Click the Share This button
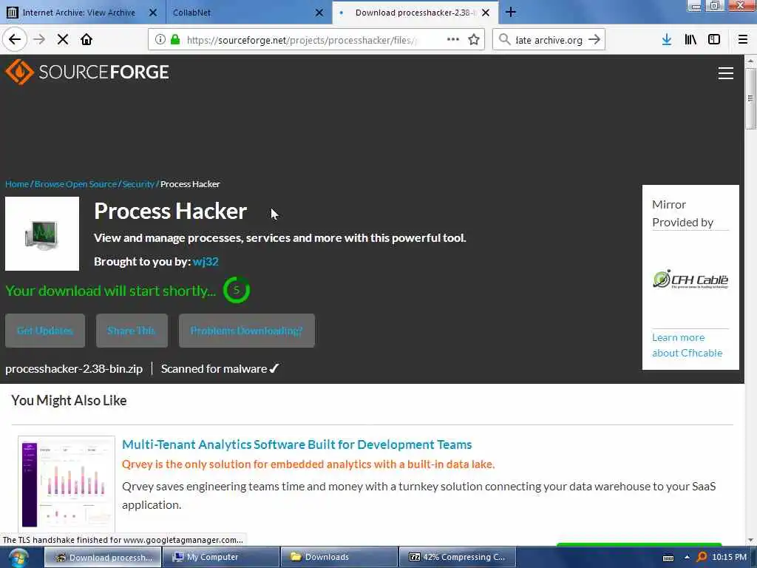Viewport: 757px width, 568px height. coord(132,331)
